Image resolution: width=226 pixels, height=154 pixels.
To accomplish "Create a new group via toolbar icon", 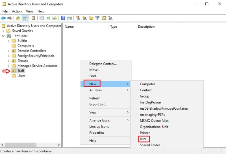I will pos(84,18).
